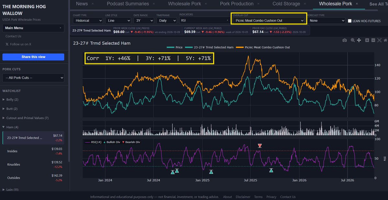
Task: Open the Disclaimer footer link
Action: click(x=243, y=197)
